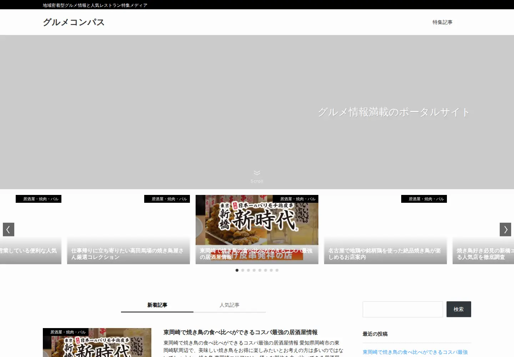Go to the previous carousel slide arrow

click(x=9, y=230)
